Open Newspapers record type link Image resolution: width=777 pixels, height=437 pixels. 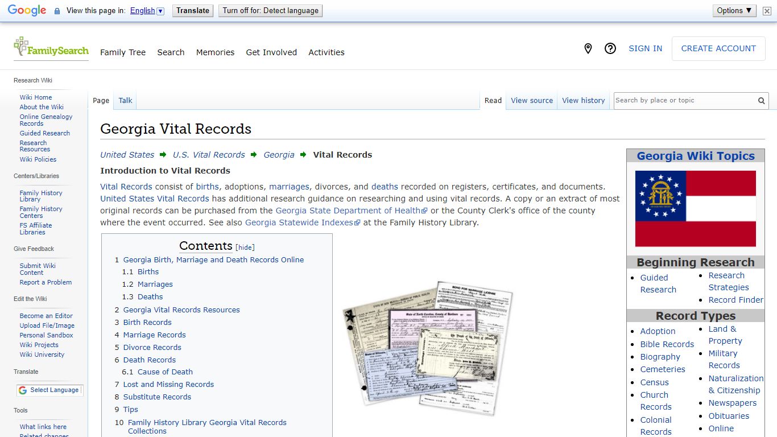pyautogui.click(x=732, y=403)
